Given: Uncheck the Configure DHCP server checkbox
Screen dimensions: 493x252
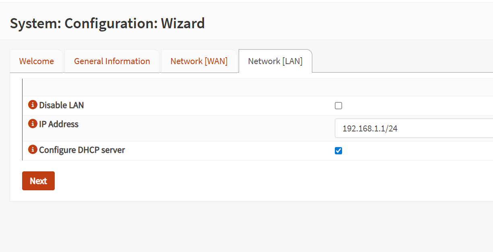Looking at the screenshot, I should [x=338, y=151].
